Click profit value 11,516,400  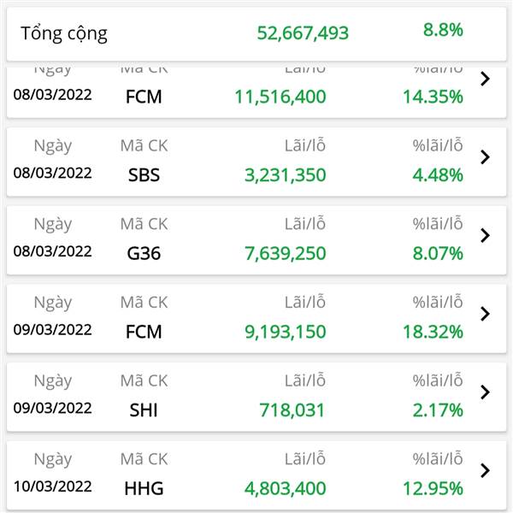click(280, 97)
